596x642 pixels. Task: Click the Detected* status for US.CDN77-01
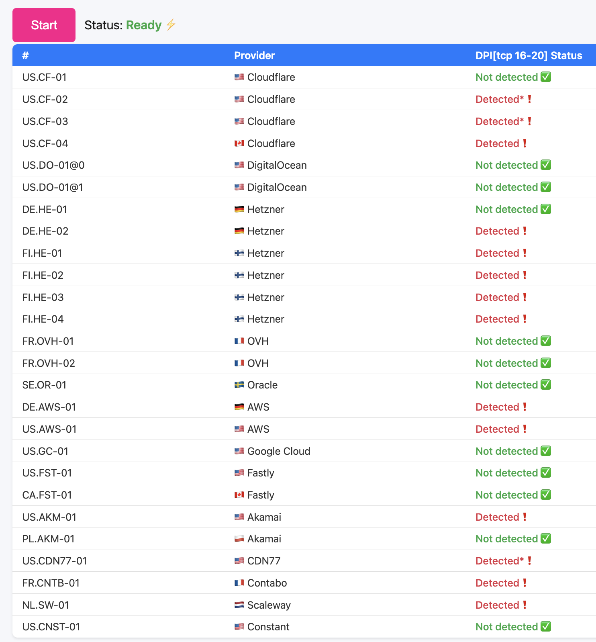[x=500, y=561]
